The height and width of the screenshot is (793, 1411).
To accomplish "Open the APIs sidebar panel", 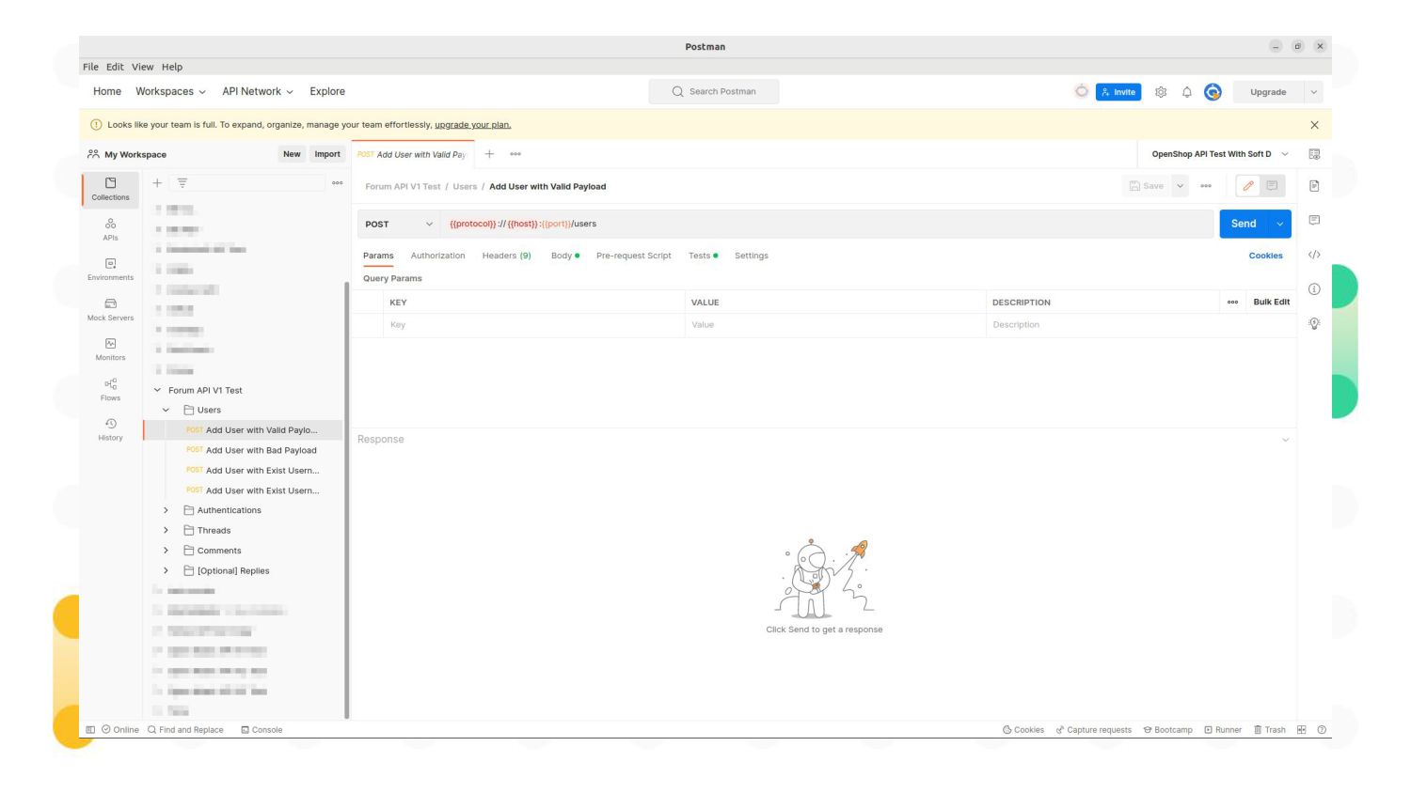I will pos(110,229).
